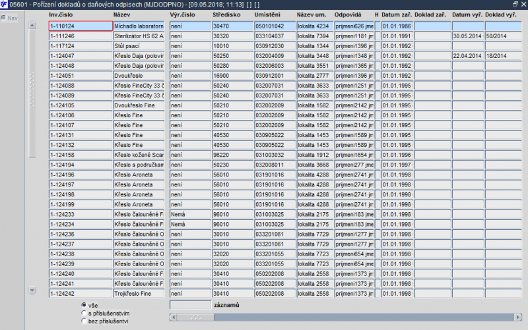Click the Název um. column header
The height and width of the screenshot is (330, 528).
coord(312,14)
